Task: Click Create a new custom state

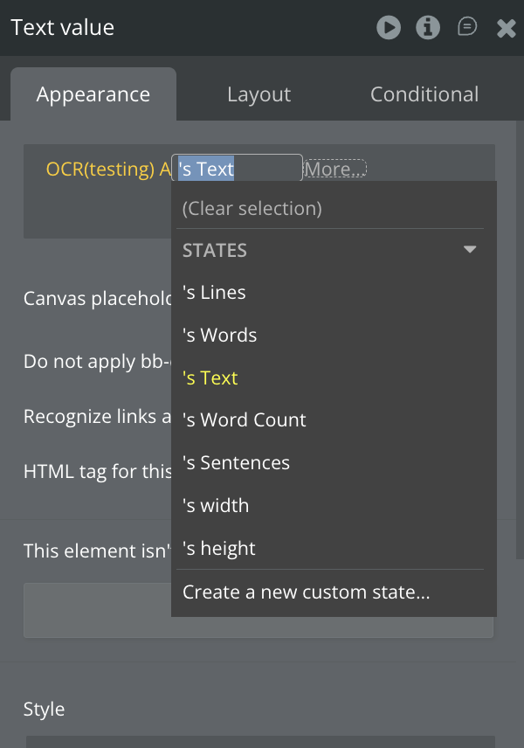Action: 307,592
